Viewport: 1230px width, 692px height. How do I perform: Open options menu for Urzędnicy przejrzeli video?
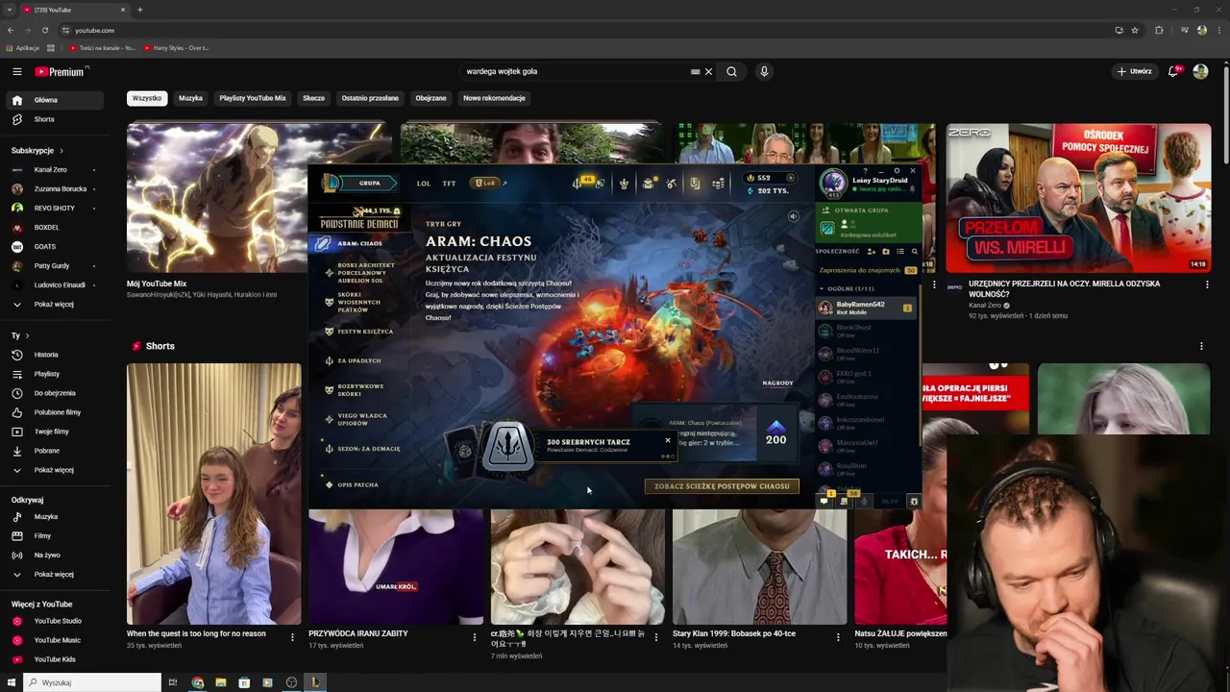[1207, 284]
